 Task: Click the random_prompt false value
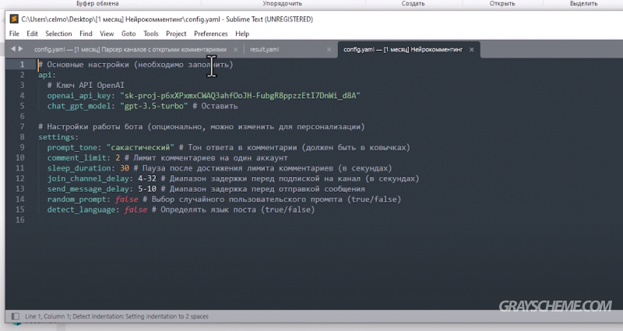coord(127,199)
